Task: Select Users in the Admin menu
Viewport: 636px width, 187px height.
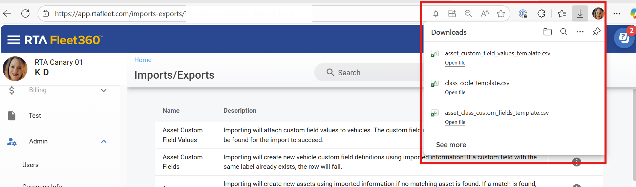Action: click(30, 165)
